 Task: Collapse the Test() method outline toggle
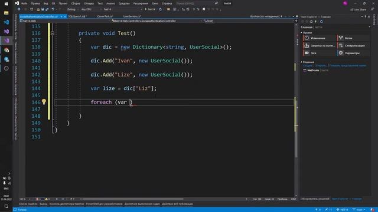53,33
